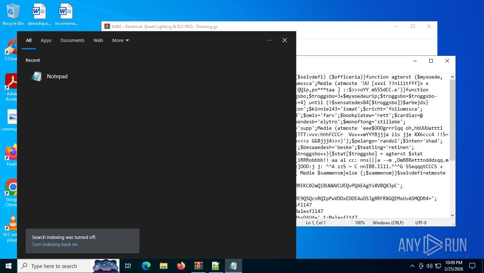This screenshot has width=484, height=273.
Task: Switch to the Apps search tab
Action: (46, 40)
